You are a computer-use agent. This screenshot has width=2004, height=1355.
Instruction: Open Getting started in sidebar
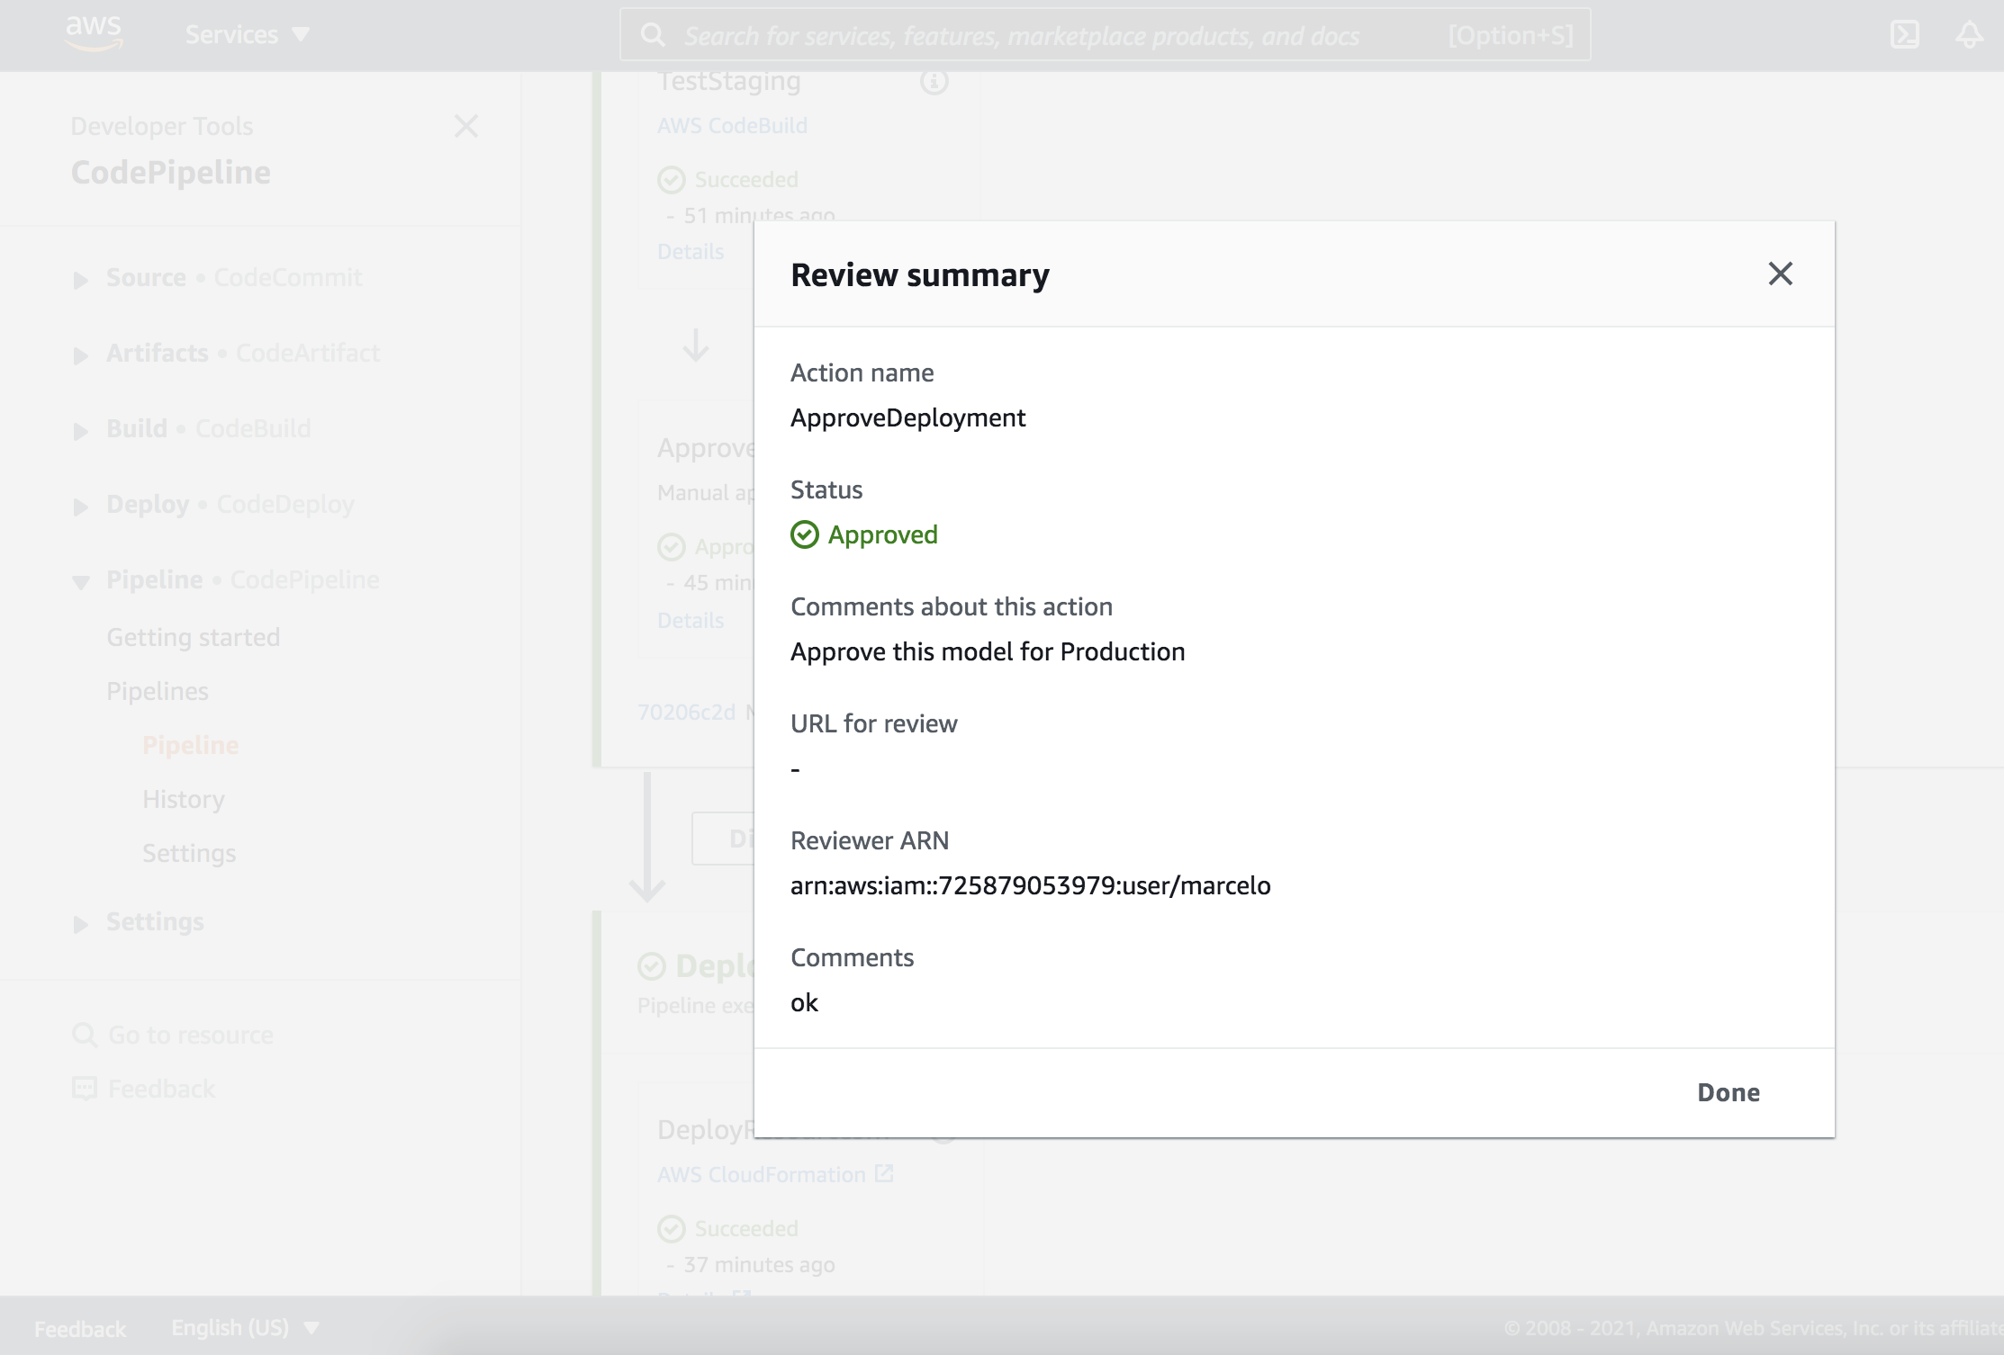coord(194,637)
